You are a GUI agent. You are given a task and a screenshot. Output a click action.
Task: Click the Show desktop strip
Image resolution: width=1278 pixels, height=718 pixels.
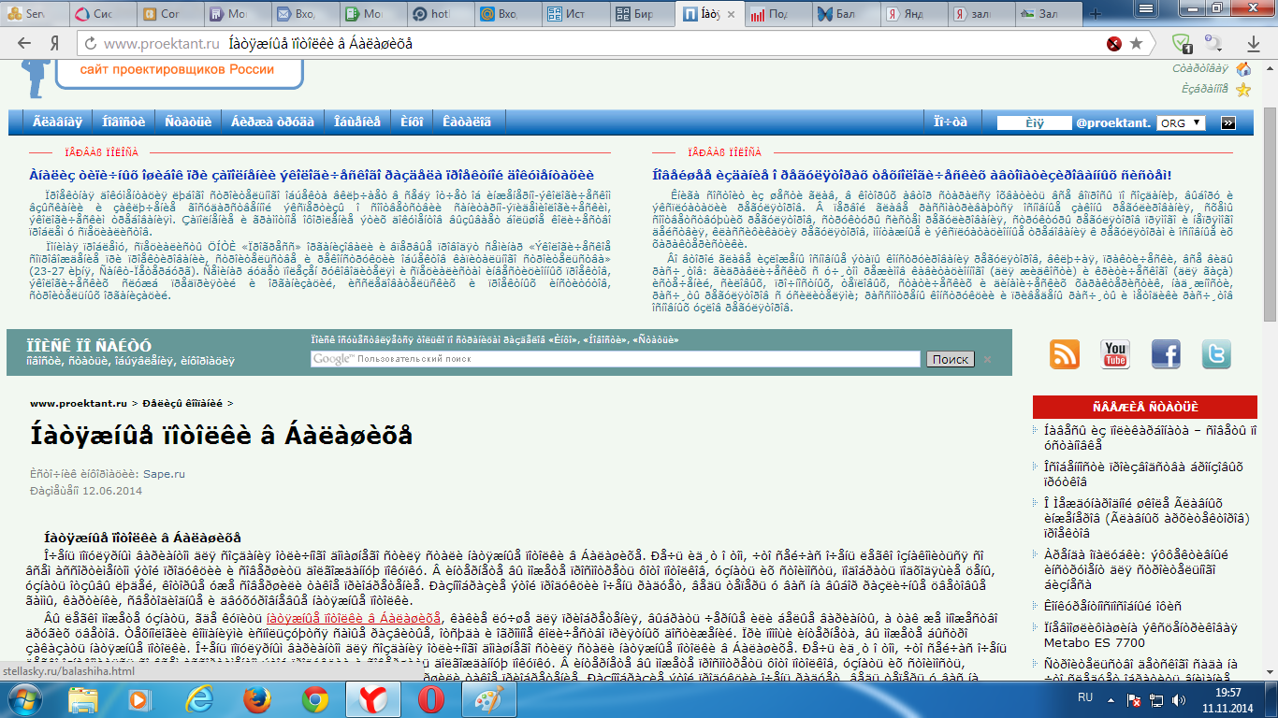[x=1271, y=699]
